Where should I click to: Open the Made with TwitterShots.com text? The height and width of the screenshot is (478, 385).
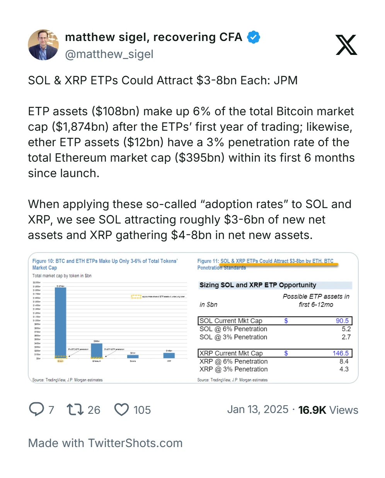105,443
